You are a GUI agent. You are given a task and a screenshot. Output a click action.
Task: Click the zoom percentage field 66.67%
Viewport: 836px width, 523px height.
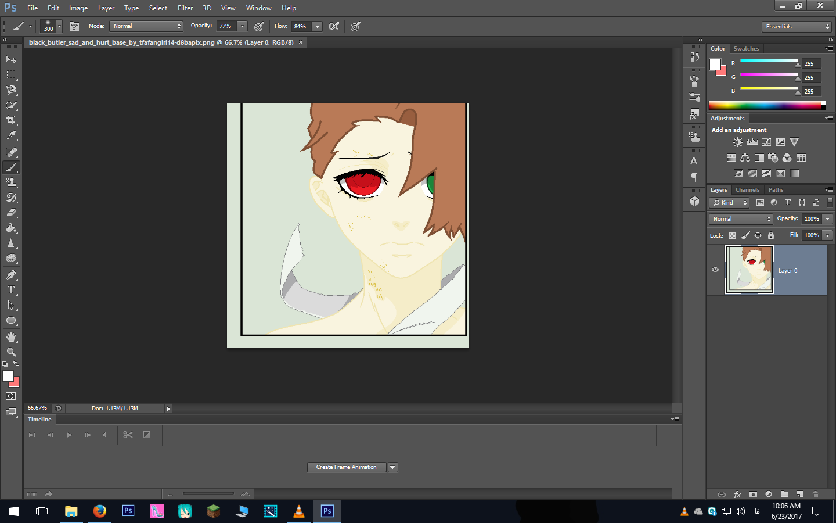pos(37,408)
